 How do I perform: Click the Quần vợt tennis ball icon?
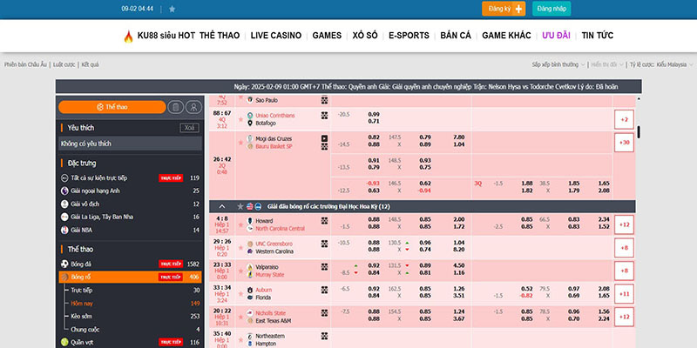coord(64,343)
